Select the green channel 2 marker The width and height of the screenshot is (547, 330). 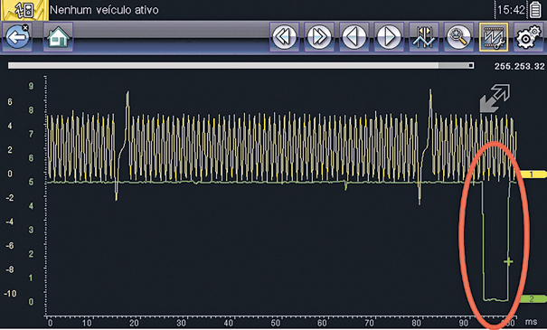click(x=533, y=298)
